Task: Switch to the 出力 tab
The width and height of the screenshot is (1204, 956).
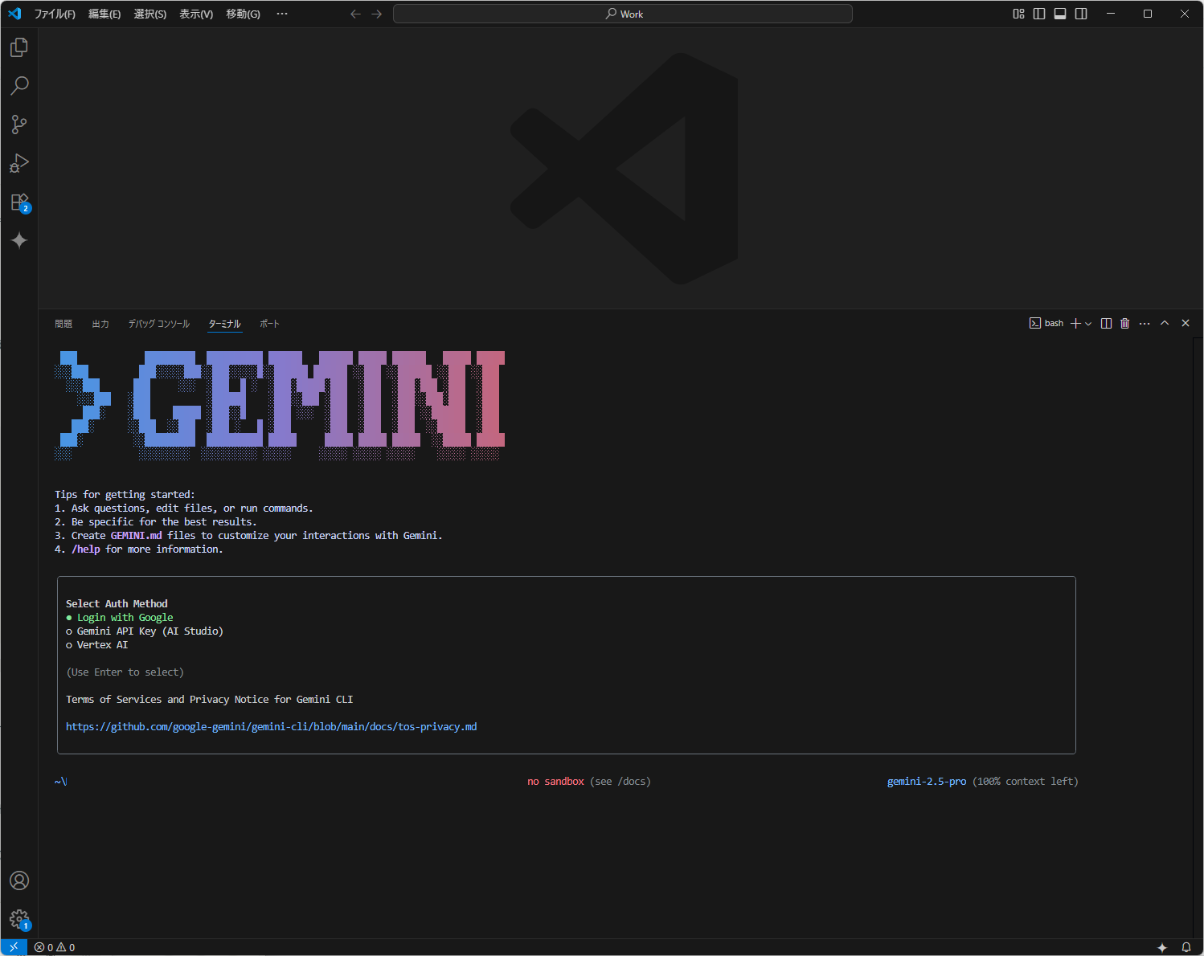Action: coord(100,323)
